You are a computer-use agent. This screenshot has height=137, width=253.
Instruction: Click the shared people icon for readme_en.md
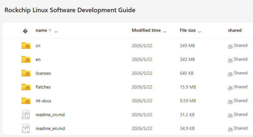pyautogui.click(x=230, y=129)
